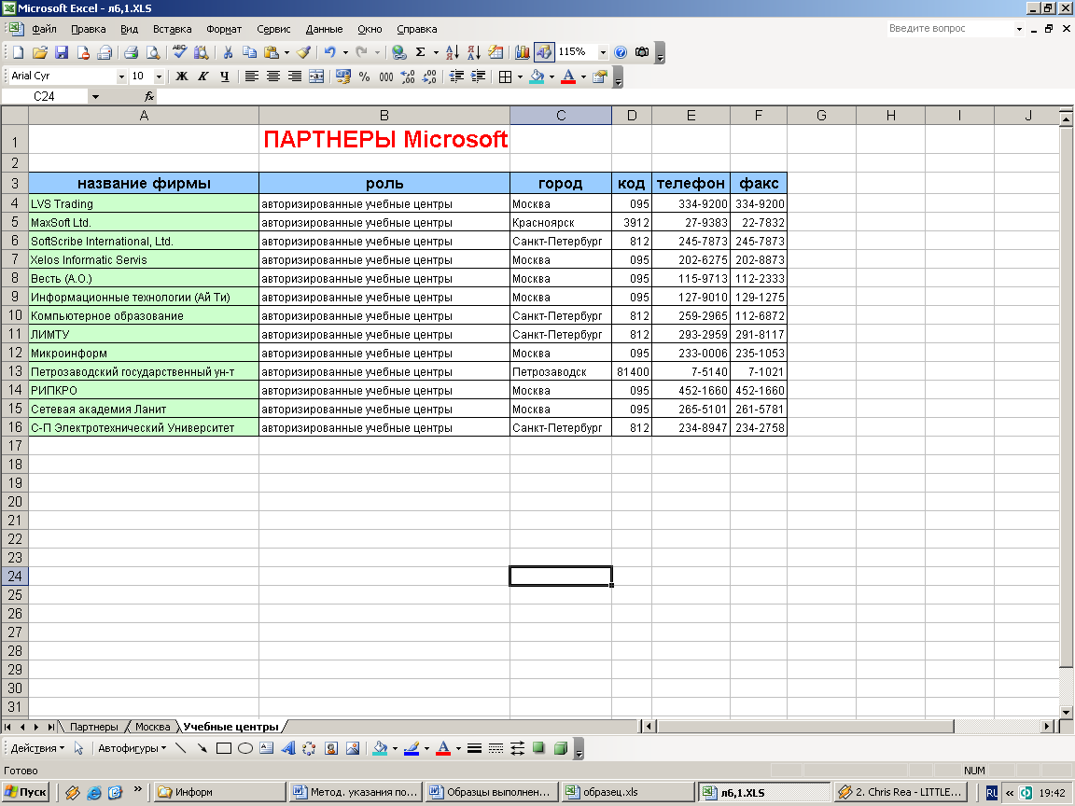Toggle bold (Ж) formatting
The width and height of the screenshot is (1075, 806).
point(182,76)
